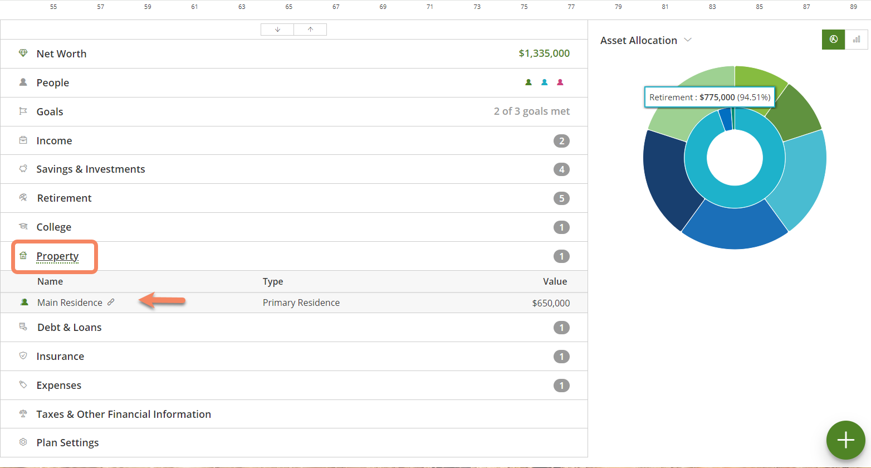Click the Savings & Investments piggy bank icon

[23, 169]
